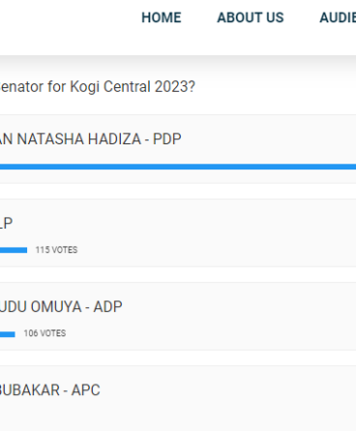
Task: Click the Kogi Central 2023 poll question
Action: (98, 86)
